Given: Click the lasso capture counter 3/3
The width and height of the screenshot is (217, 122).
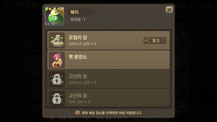Looking at the screenshot, I should tap(155, 40).
